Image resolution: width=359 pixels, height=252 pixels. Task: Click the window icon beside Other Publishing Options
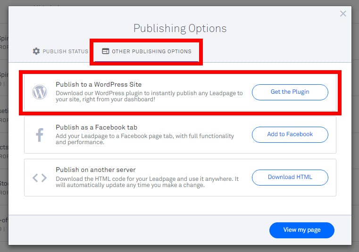(106, 51)
